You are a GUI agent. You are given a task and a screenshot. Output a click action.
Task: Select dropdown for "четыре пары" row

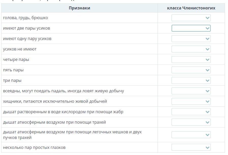click(191, 60)
